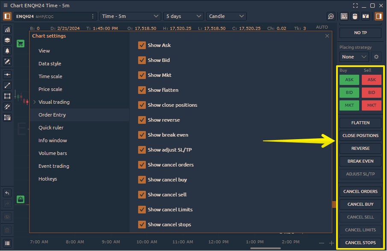Toggle the Show flatten checkbox
Viewport: 387px width, 251px height.
pos(142,90)
